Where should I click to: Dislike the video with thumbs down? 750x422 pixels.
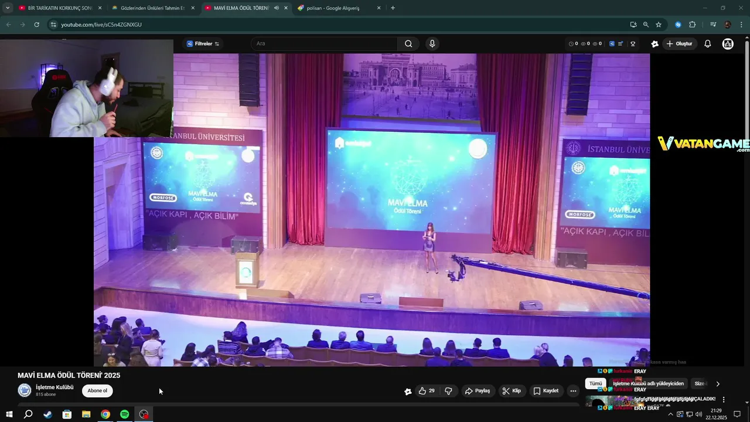(x=449, y=391)
